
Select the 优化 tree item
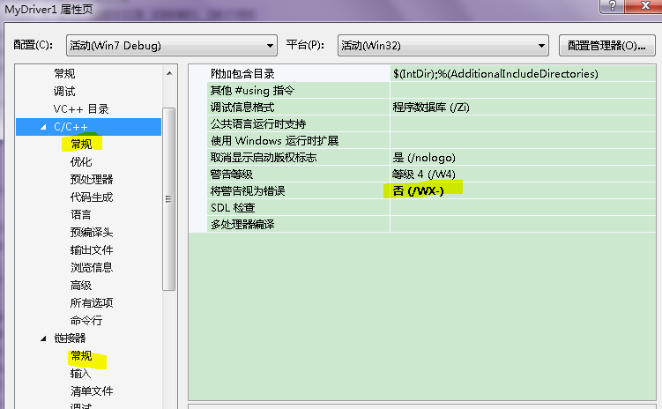(81, 162)
